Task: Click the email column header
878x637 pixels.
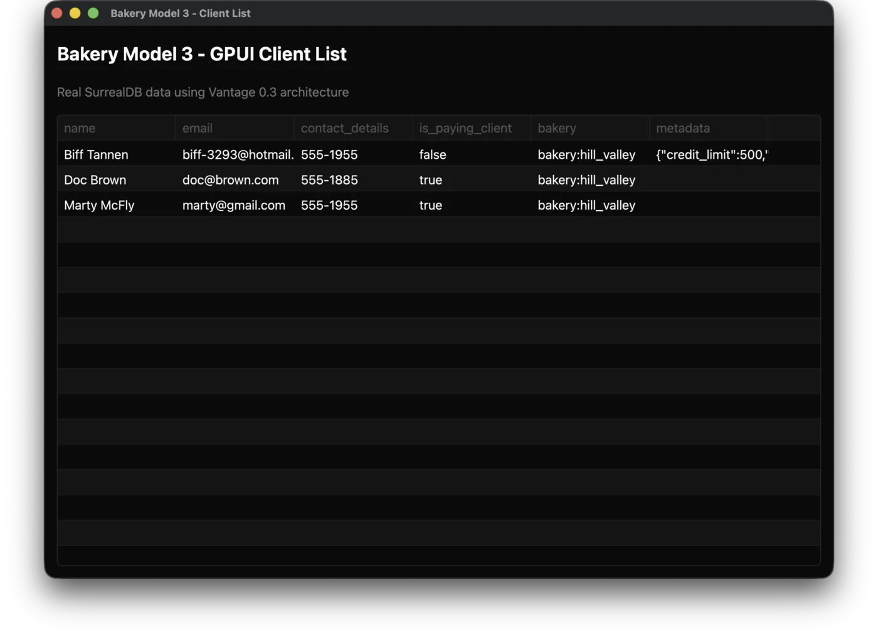Action: [x=235, y=128]
